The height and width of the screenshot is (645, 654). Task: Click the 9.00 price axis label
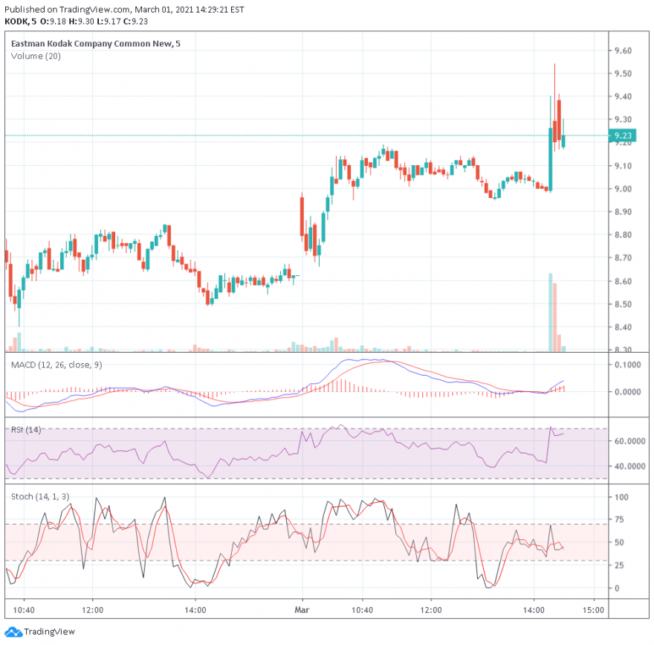(x=623, y=189)
